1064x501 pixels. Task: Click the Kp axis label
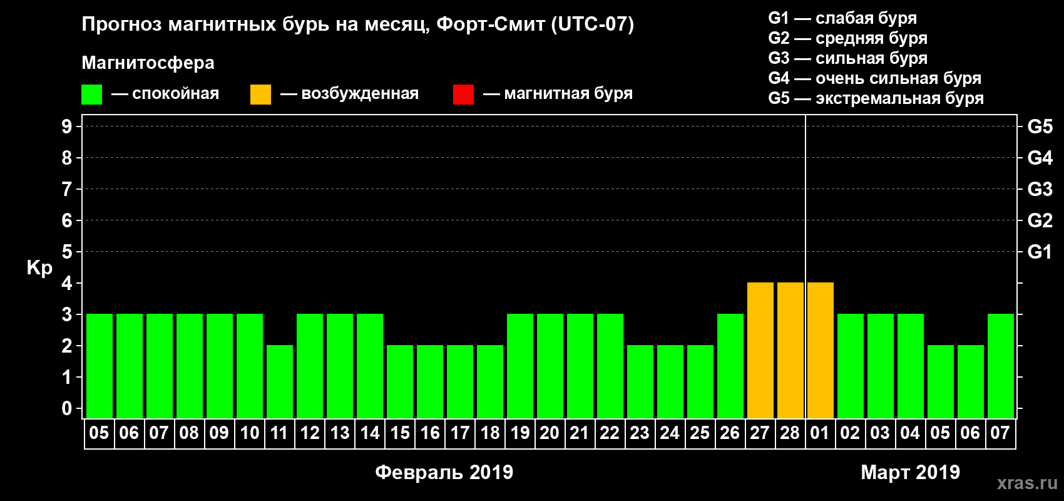(39, 268)
